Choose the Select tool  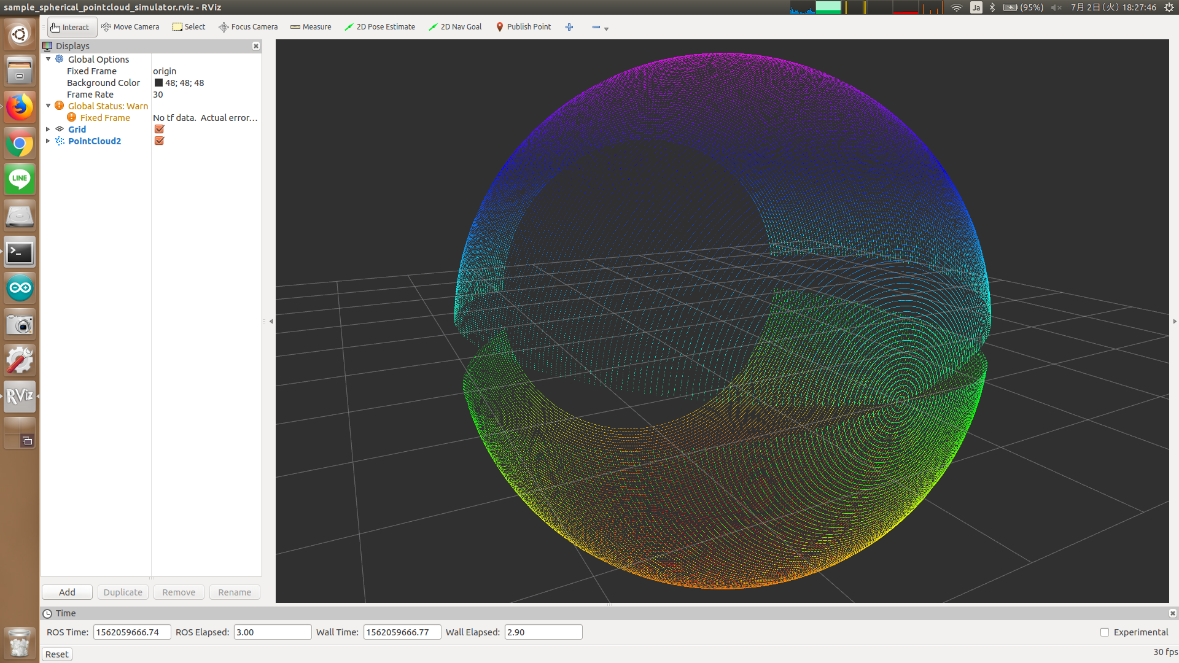(189, 27)
